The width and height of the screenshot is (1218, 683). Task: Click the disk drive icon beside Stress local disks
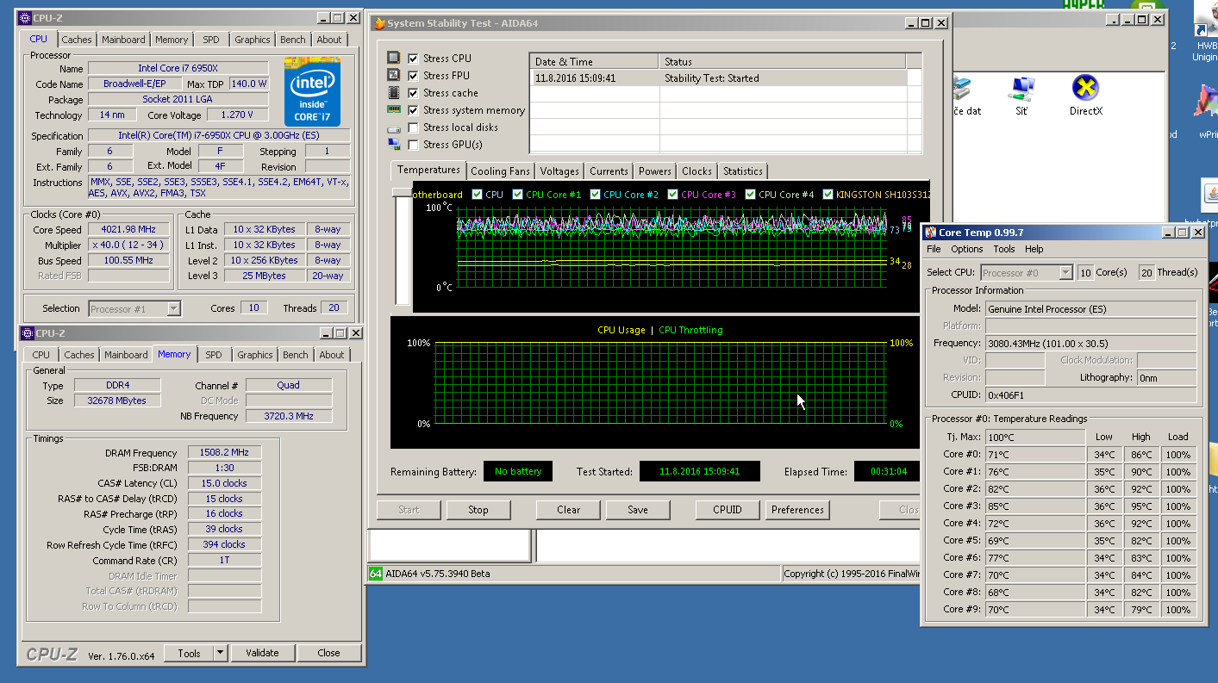(394, 127)
